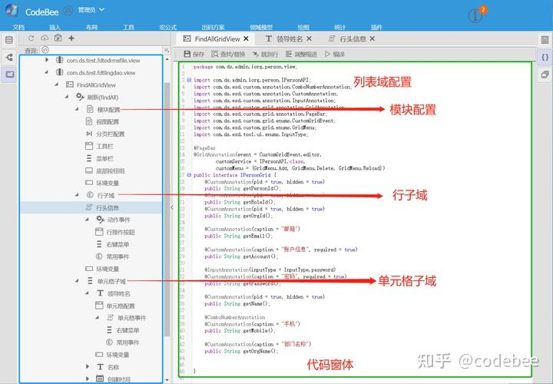Screen dimensions: 553x384
Task: Open the view panel icon in left sidebar
Action: [9, 74]
